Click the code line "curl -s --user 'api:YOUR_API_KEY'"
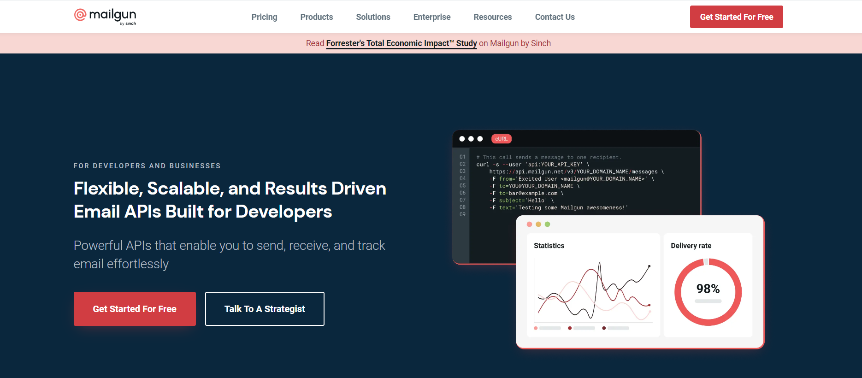 (x=533, y=165)
